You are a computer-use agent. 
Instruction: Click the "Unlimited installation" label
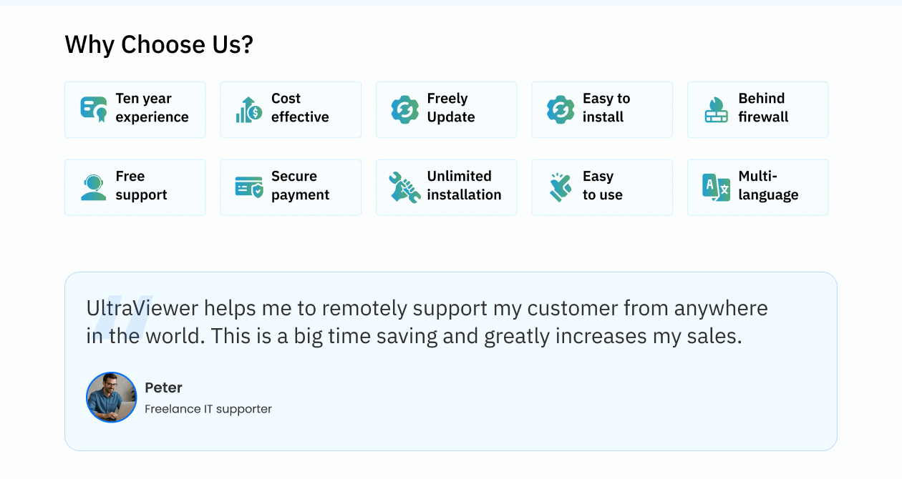pos(464,186)
